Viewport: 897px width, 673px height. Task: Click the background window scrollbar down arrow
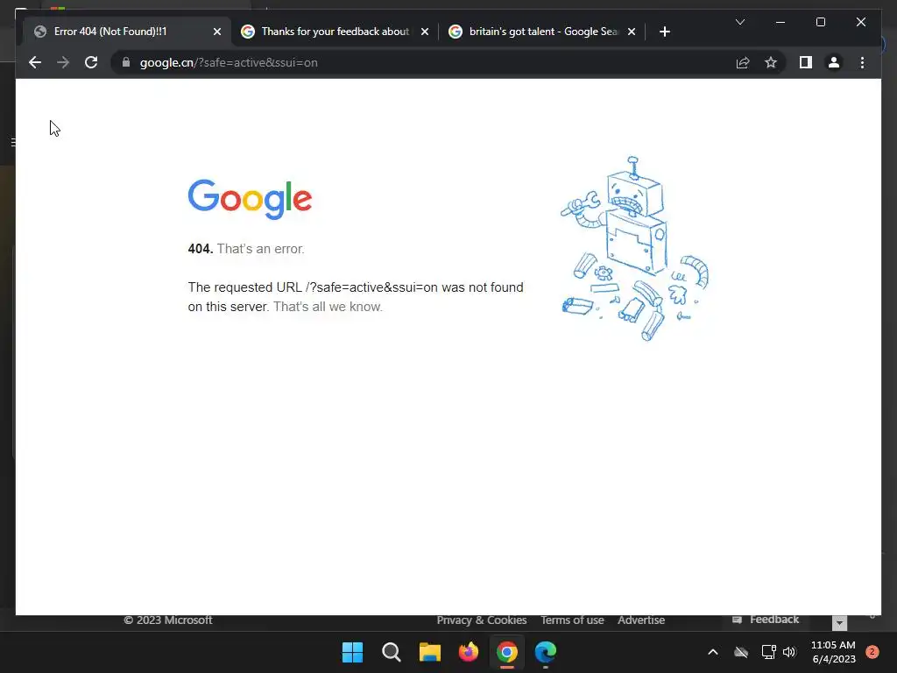(x=839, y=623)
